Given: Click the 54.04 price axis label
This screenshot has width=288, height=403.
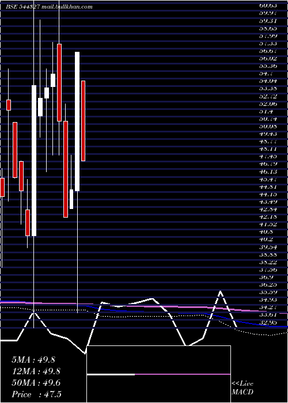Looking at the screenshot, I should 268,81.
